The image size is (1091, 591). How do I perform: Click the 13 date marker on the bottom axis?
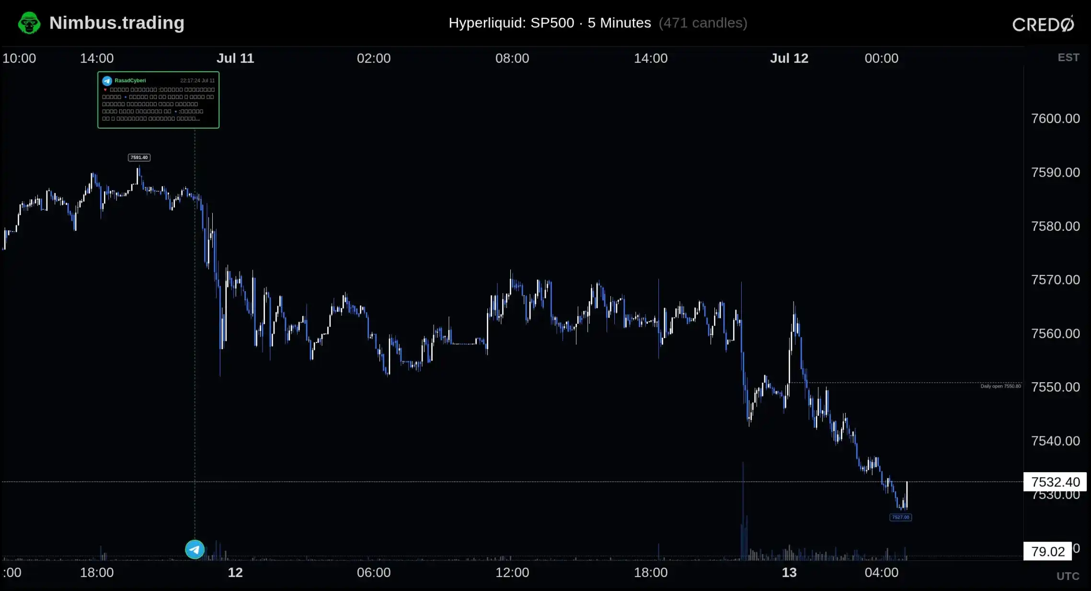[x=789, y=572]
